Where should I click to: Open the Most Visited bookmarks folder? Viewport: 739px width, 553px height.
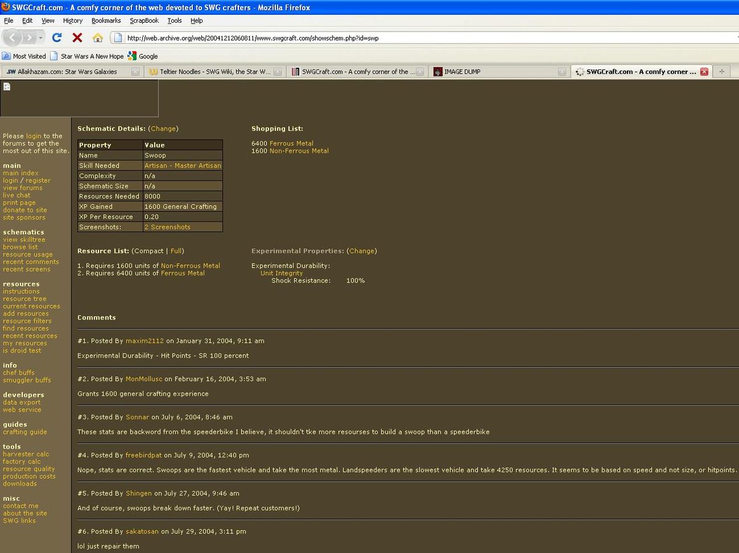coord(24,56)
